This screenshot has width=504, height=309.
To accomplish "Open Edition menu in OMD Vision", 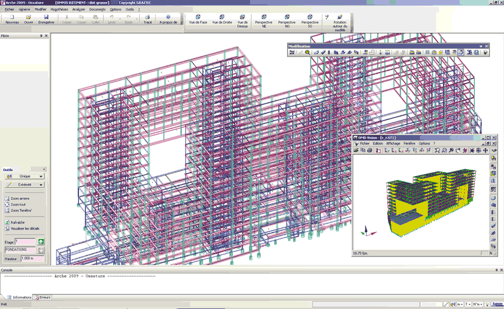I will 378,144.
